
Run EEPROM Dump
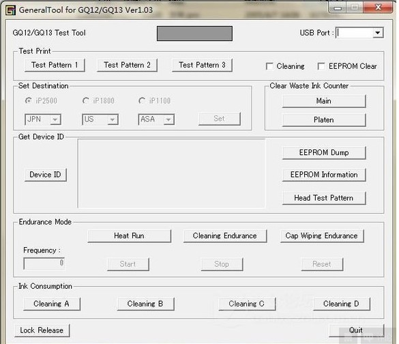(x=324, y=153)
